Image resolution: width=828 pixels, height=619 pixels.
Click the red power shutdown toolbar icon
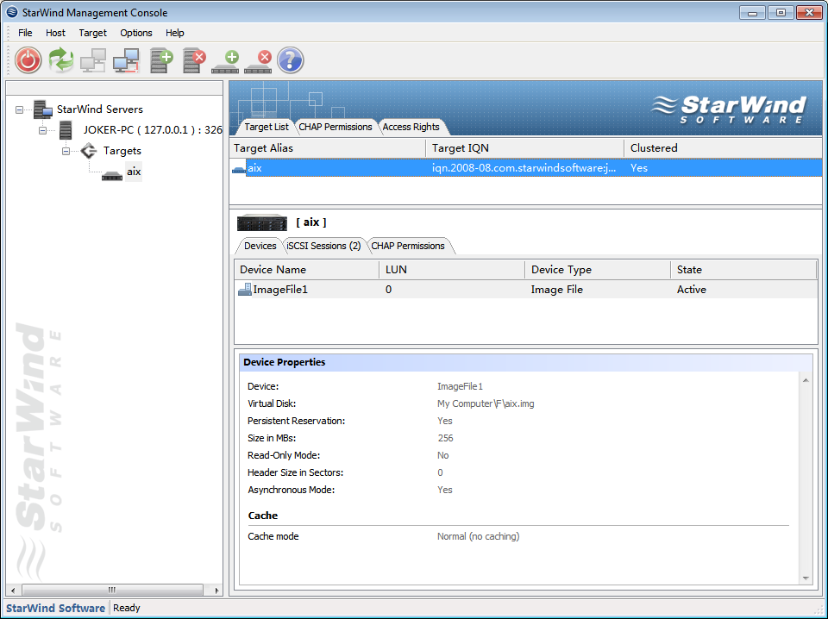click(28, 60)
